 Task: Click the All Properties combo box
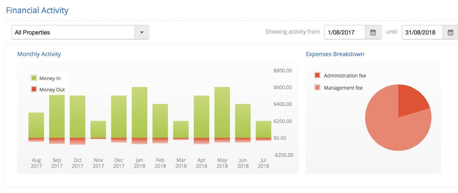(x=73, y=32)
